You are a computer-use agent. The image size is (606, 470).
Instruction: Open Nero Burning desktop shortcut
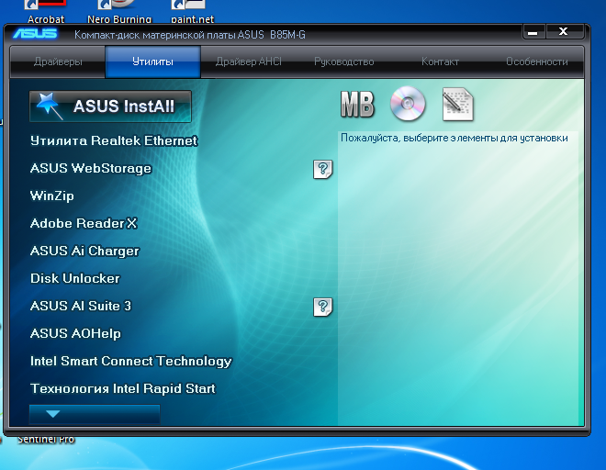click(119, 12)
